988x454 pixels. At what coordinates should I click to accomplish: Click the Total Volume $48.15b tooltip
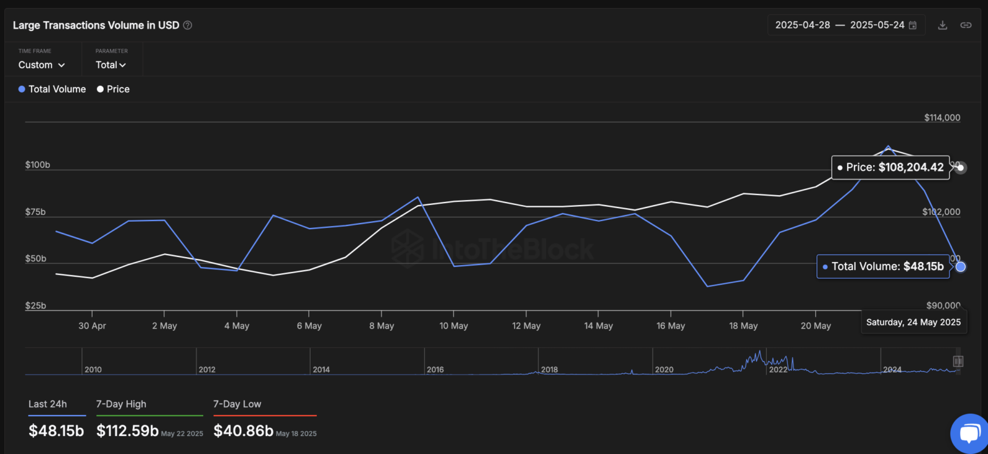click(x=883, y=267)
